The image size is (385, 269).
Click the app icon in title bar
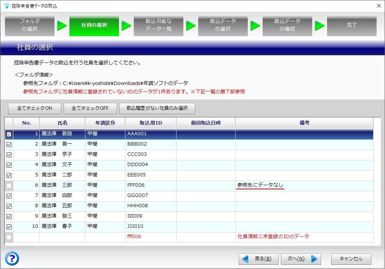pyautogui.click(x=6, y=6)
